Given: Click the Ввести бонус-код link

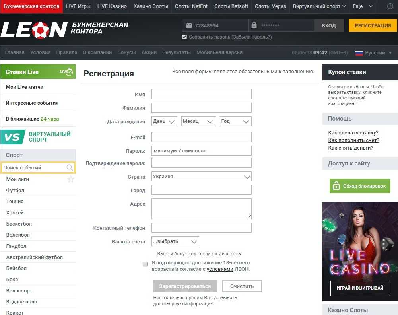Looking at the screenshot, I should tap(199, 254).
